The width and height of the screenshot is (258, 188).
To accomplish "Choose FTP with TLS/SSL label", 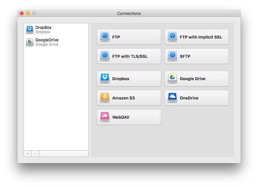I will [130, 56].
